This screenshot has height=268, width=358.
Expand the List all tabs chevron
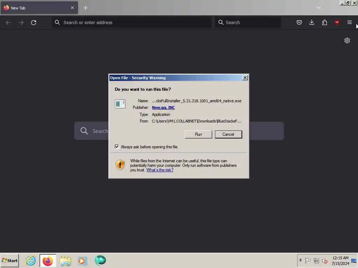(318, 8)
